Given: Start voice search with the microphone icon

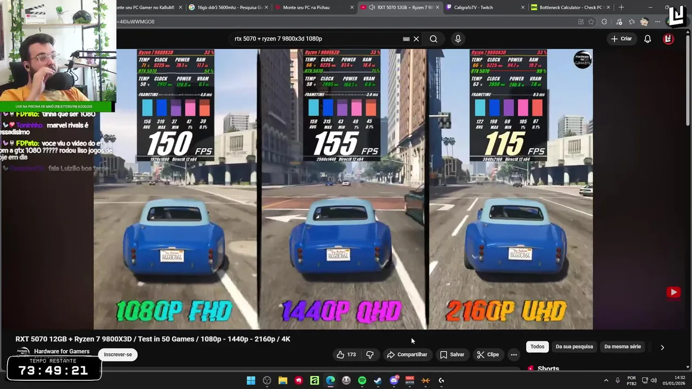Looking at the screenshot, I should pyautogui.click(x=458, y=39).
